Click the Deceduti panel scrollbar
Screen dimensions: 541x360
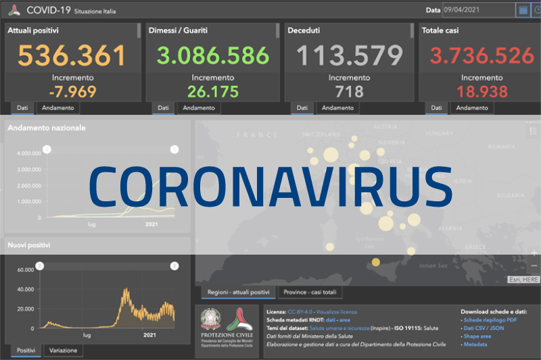pos(412,30)
